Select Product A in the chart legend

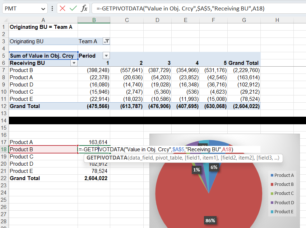pos(282,175)
